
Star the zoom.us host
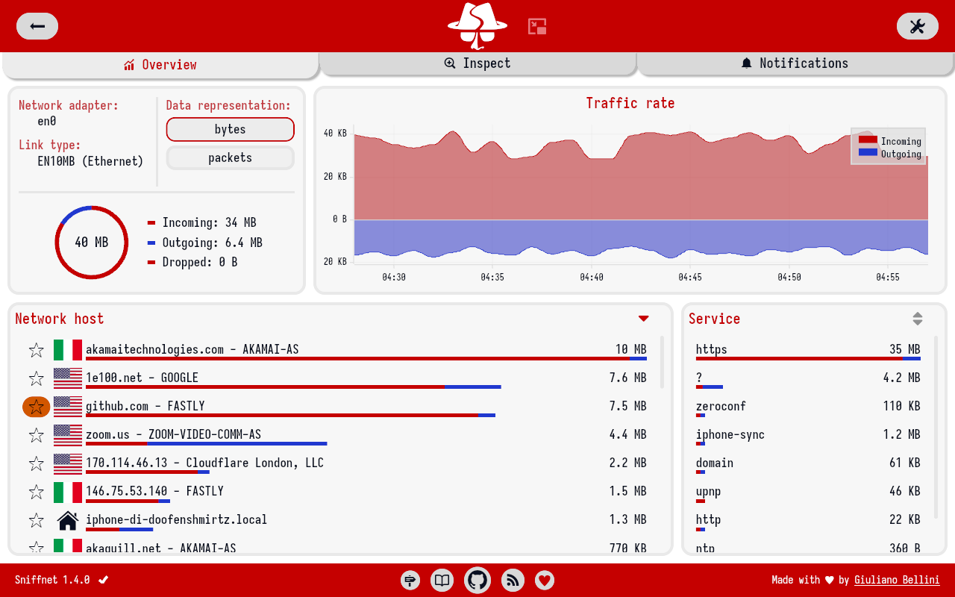click(36, 434)
